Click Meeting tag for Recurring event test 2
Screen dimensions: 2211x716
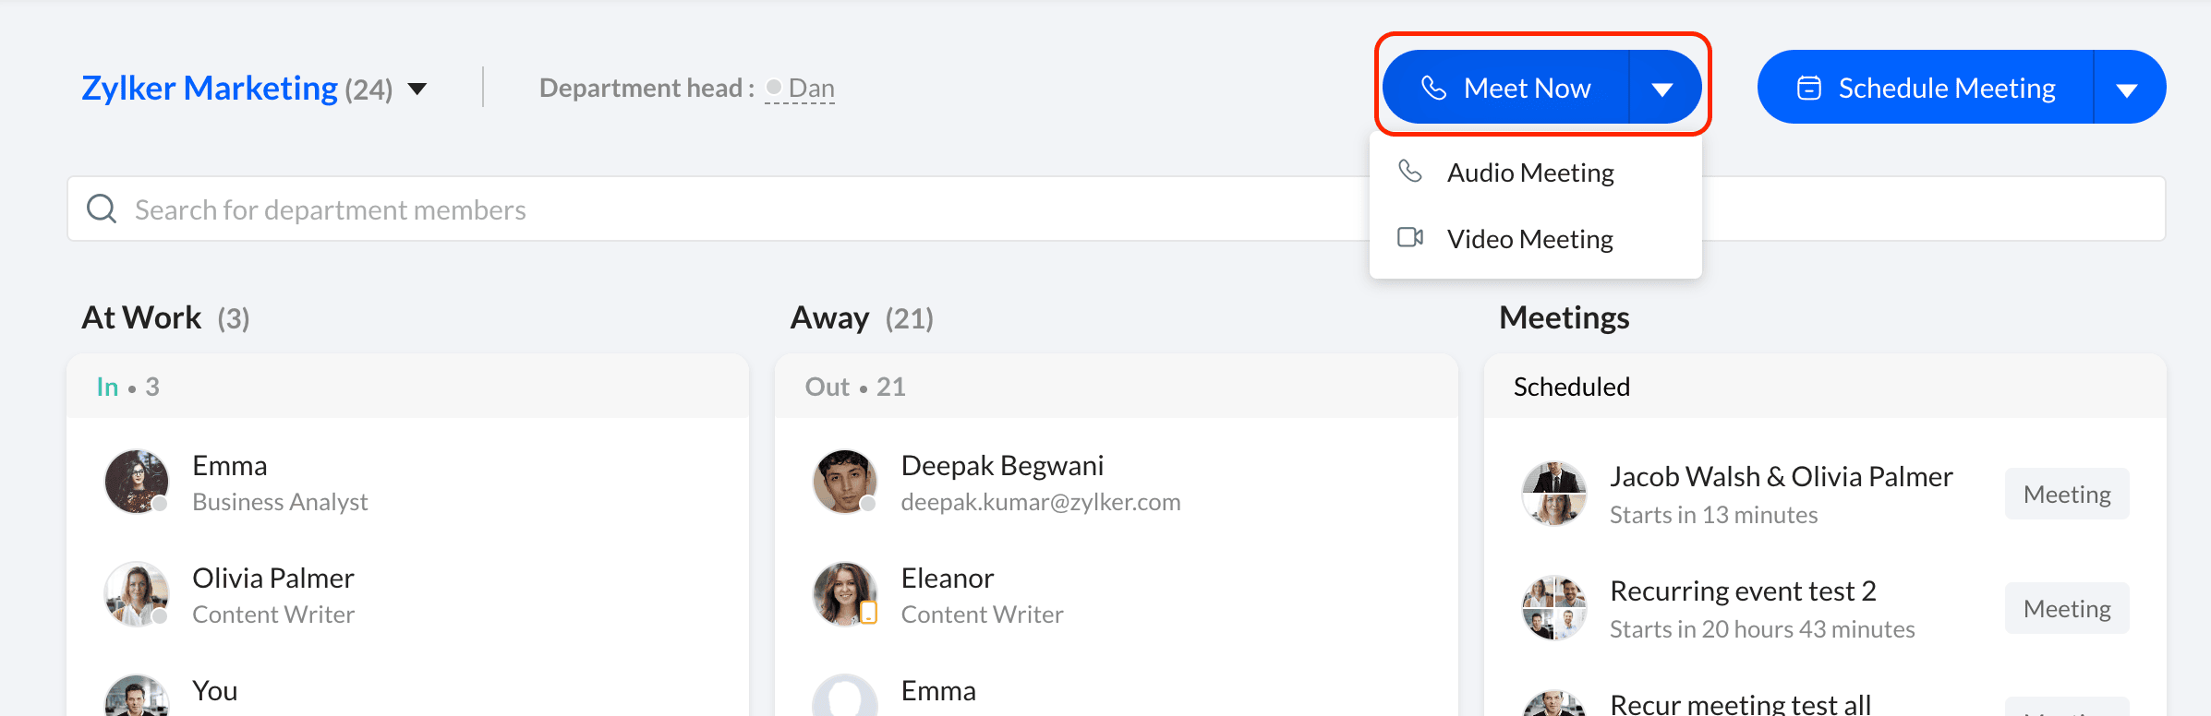tap(2066, 609)
